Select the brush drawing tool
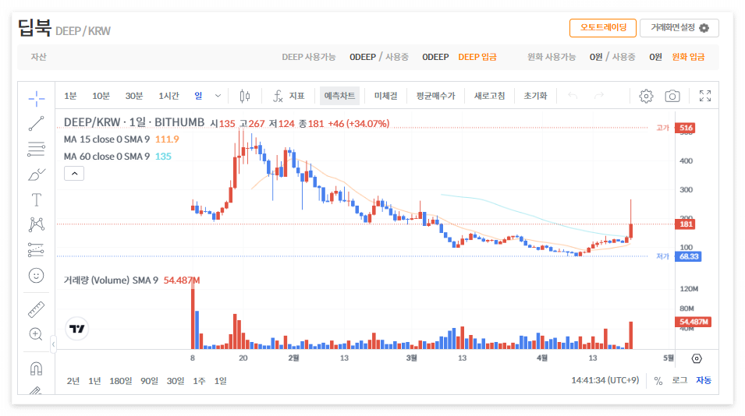This screenshot has width=745, height=416. [x=36, y=175]
